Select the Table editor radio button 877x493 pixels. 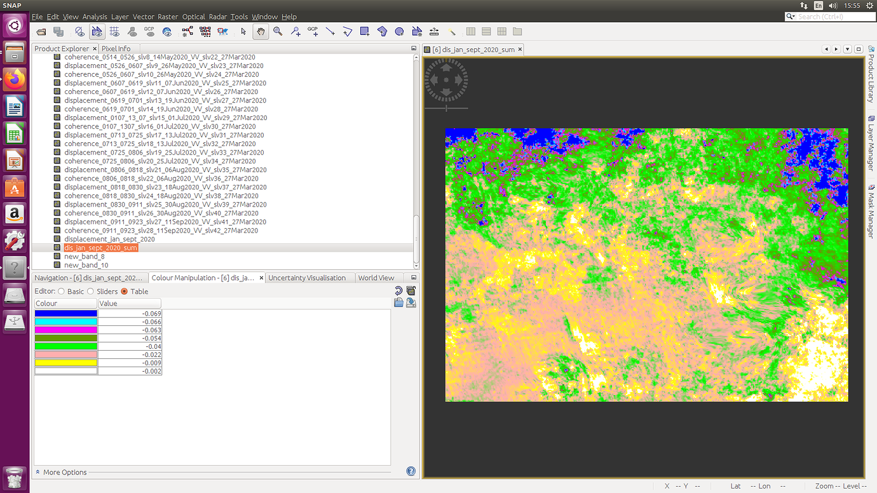pyautogui.click(x=125, y=292)
